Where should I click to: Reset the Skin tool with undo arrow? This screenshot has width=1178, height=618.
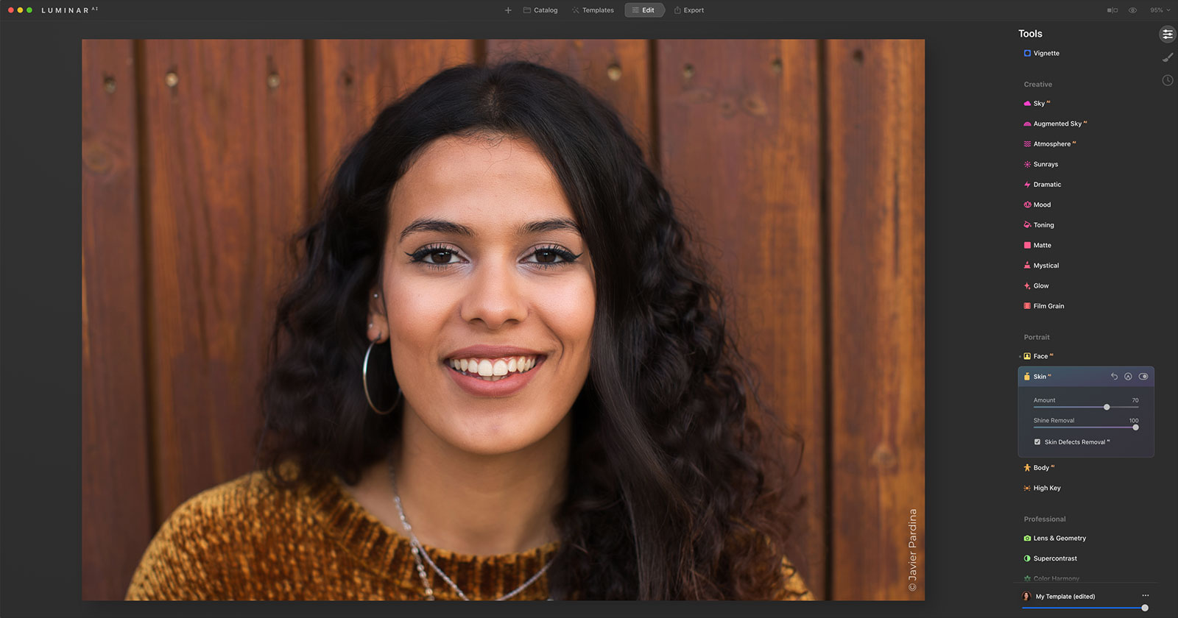point(1114,377)
